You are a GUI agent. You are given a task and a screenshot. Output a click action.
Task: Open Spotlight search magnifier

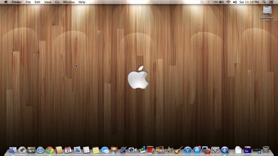(x=264, y=2)
